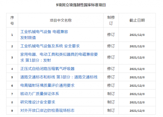Click sequence number 4 cell
This screenshot has height=117, width=163.
click(12, 69)
